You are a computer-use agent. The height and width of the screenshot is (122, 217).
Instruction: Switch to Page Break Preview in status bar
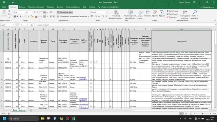coord(191,114)
